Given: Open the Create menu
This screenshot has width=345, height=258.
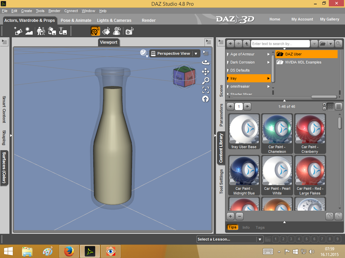Looking at the screenshot, I should coord(27,11).
